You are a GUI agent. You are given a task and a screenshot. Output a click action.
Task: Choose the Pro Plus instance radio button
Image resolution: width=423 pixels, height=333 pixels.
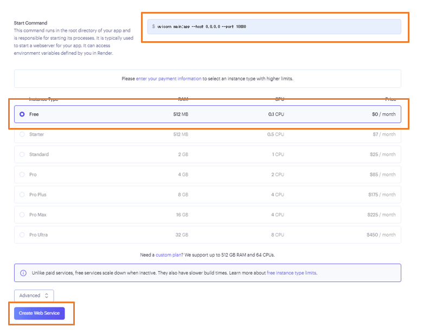point(22,195)
